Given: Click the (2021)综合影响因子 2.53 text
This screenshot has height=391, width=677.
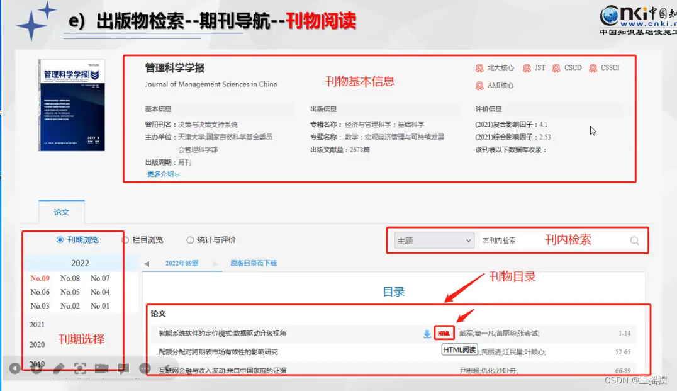Looking at the screenshot, I should click(513, 137).
